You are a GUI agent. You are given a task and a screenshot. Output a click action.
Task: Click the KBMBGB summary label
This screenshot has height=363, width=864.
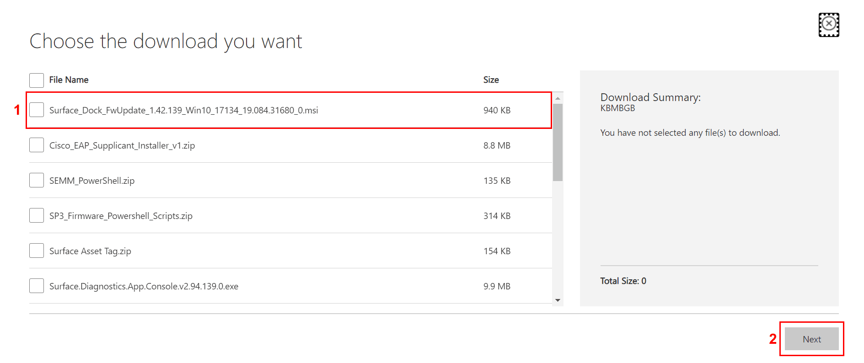tap(617, 108)
